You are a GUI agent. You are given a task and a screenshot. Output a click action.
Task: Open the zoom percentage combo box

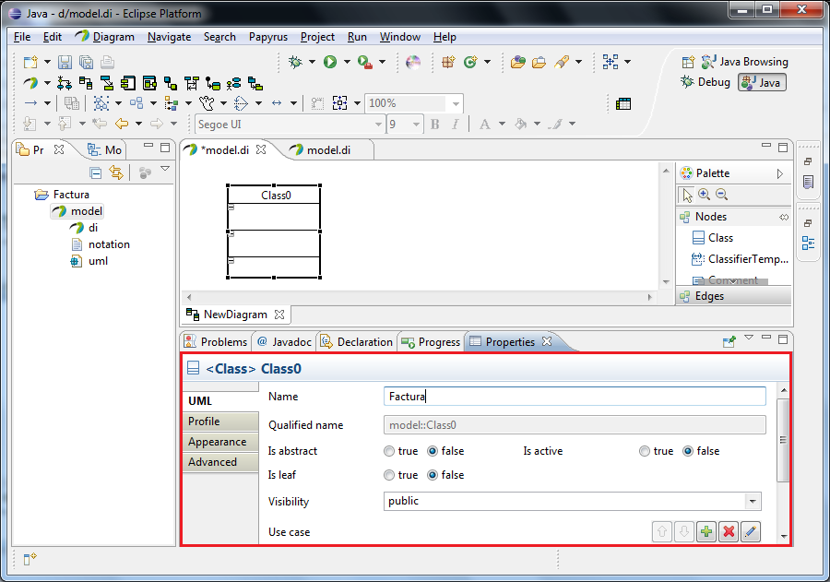(455, 103)
